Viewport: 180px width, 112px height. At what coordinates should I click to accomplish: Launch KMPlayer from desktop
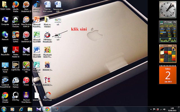[26, 51]
